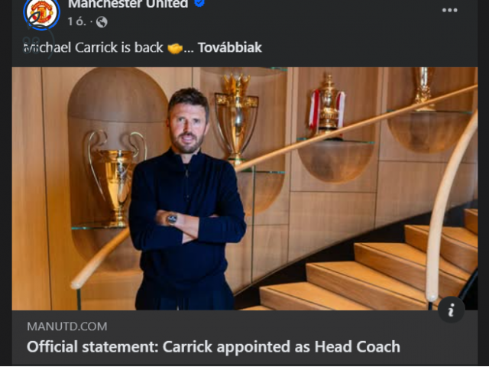The image size is (489, 367).
Task: Click the blue verified badge
Action: coord(199,2)
